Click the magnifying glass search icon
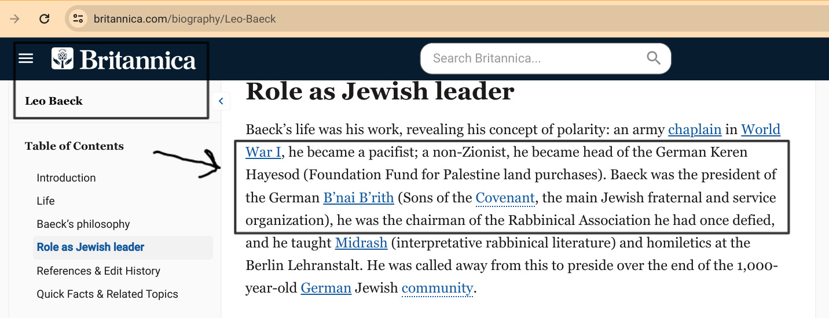This screenshot has height=318, width=829. tap(653, 58)
